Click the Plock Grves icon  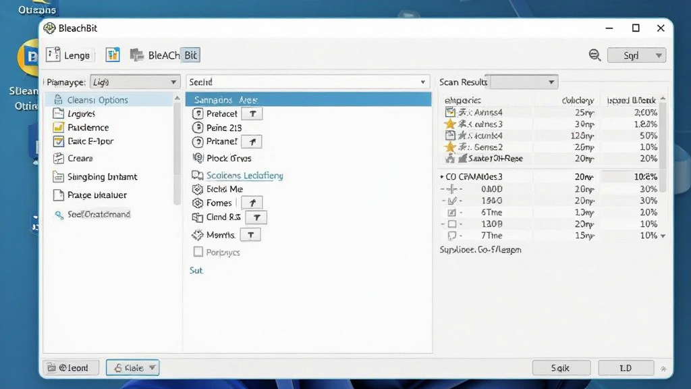pyautogui.click(x=198, y=158)
